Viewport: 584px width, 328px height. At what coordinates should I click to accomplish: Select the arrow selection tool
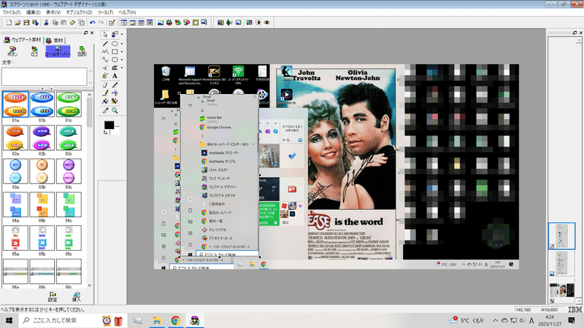click(x=105, y=34)
